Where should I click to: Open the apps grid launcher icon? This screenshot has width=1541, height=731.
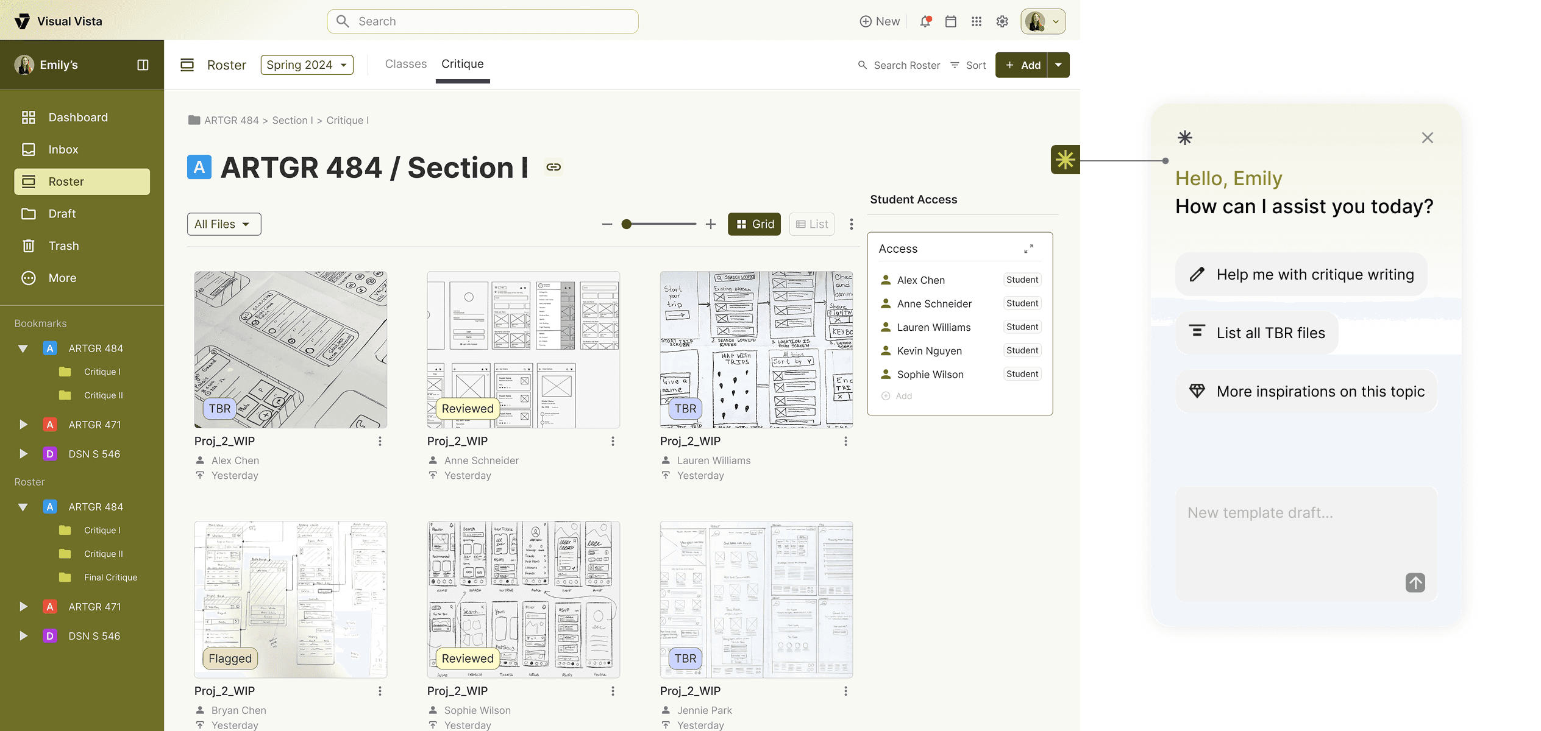(976, 21)
